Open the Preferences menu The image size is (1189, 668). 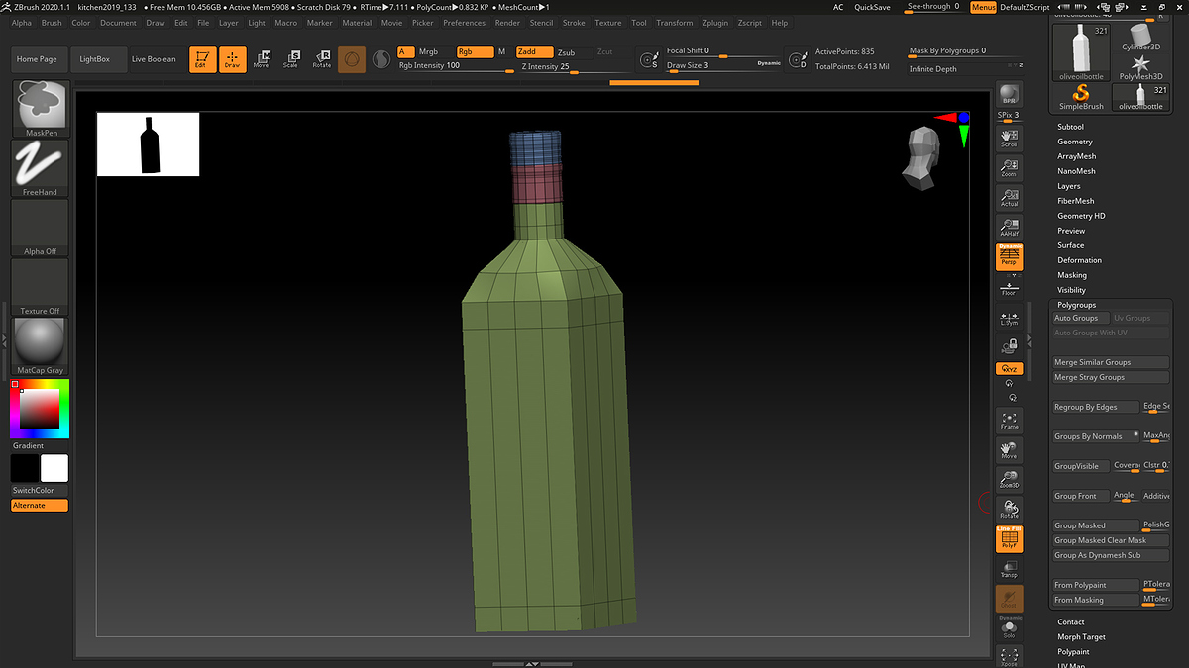point(464,23)
